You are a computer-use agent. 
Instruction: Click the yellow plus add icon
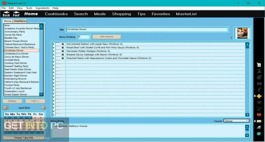[259, 96]
